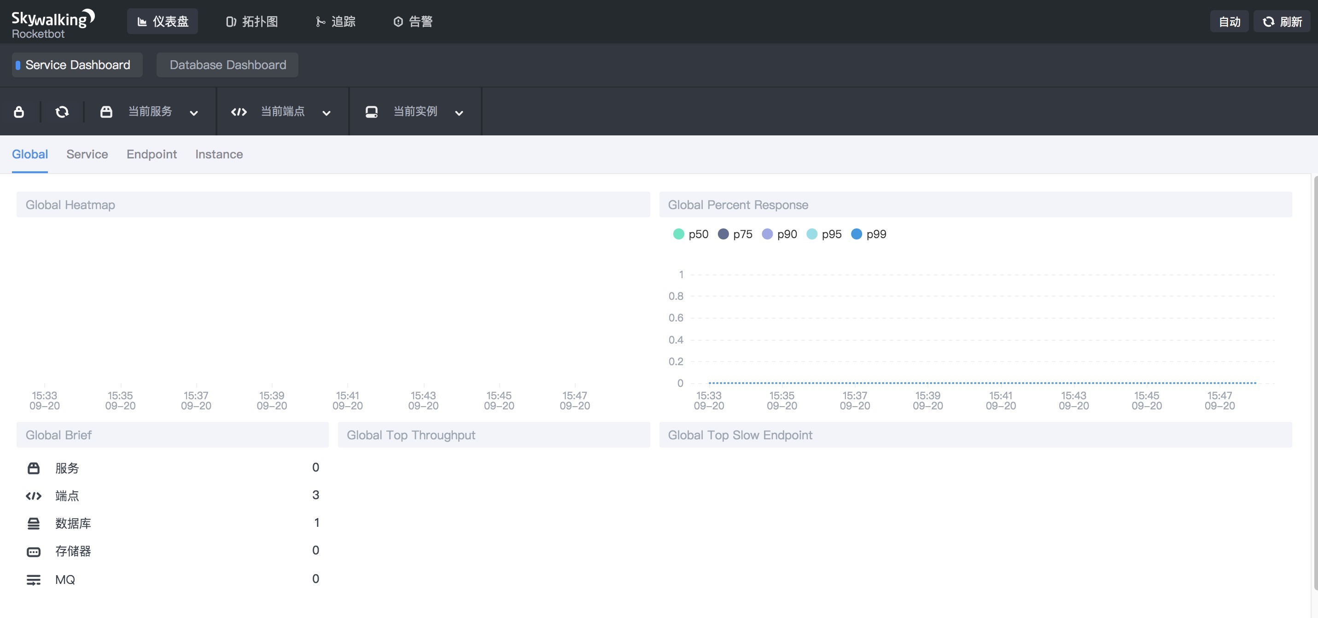Image resolution: width=1318 pixels, height=618 pixels.
Task: Click the 数据库 database icon in Global Brief
Action: (33, 523)
